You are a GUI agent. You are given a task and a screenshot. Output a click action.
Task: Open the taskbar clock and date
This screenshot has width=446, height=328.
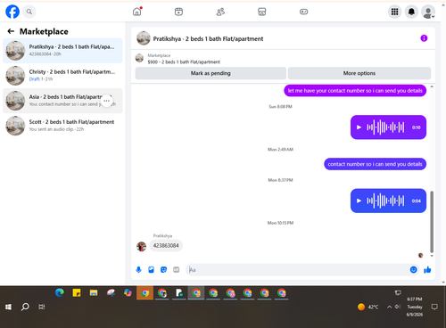pyautogui.click(x=415, y=307)
